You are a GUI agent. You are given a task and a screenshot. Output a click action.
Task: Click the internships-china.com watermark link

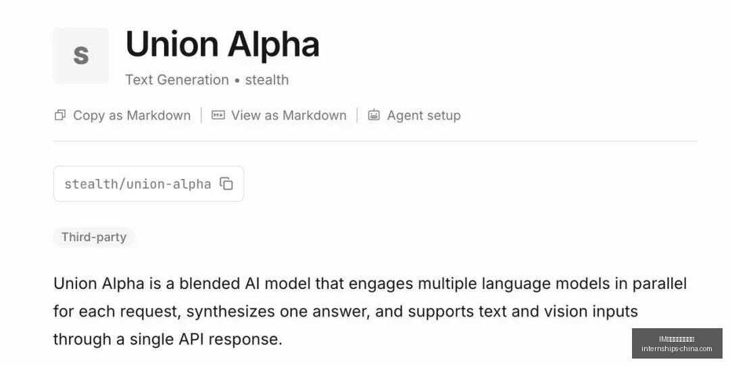[x=677, y=349]
